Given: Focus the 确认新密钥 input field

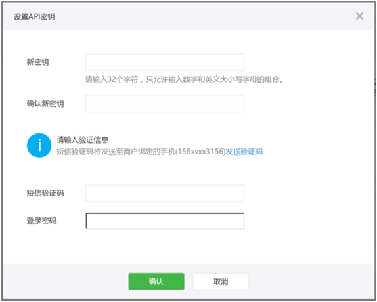Looking at the screenshot, I should [165, 104].
